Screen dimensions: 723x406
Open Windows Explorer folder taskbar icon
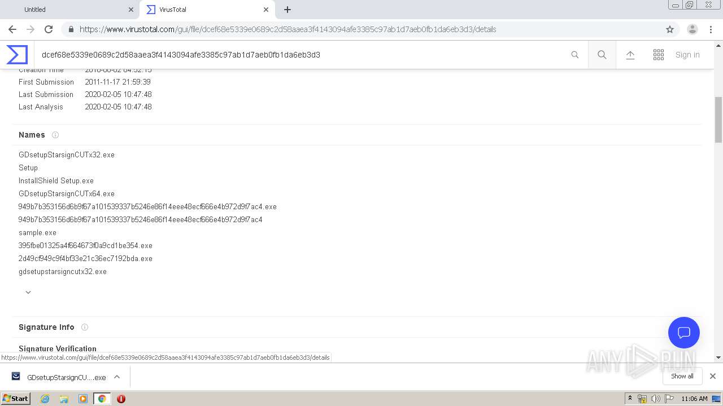click(64, 399)
